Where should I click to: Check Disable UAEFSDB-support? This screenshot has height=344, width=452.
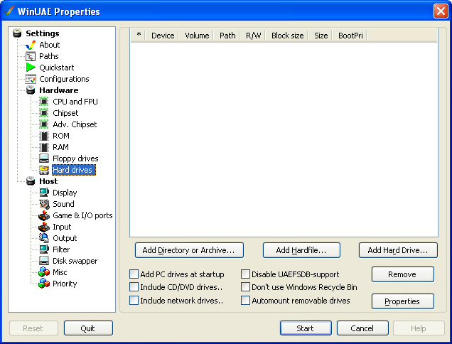point(245,274)
